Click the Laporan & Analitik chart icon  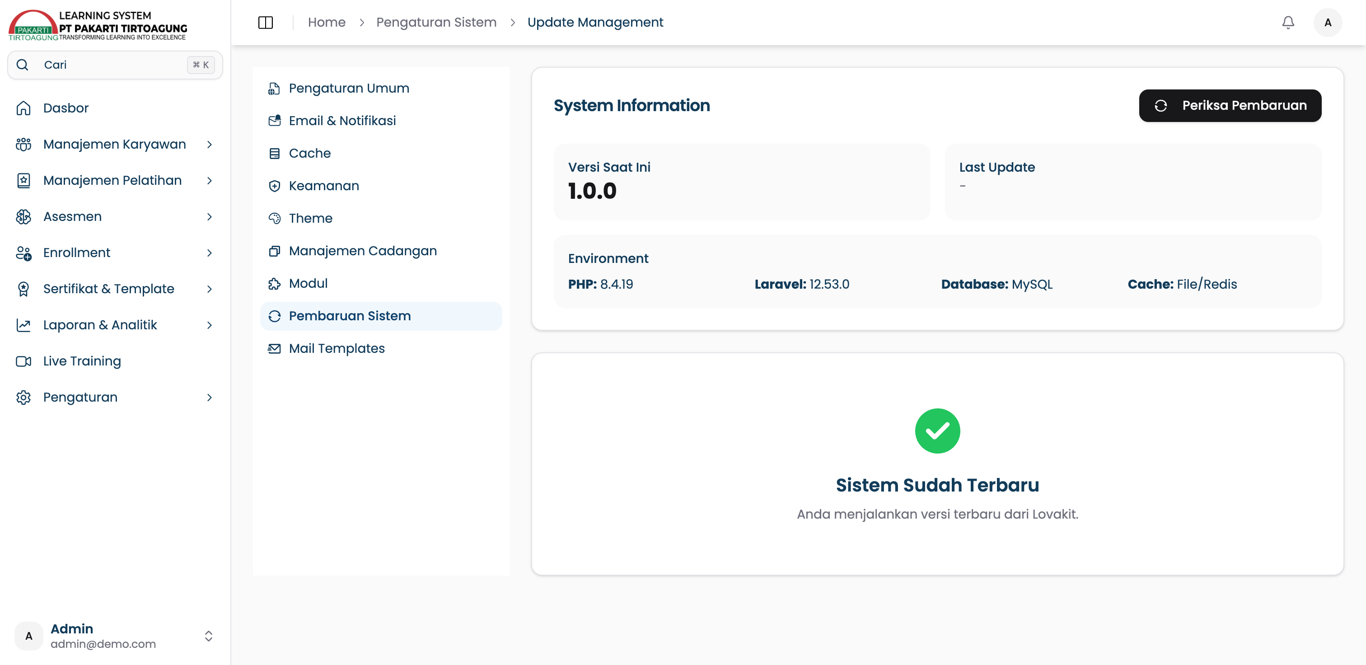pyautogui.click(x=23, y=325)
